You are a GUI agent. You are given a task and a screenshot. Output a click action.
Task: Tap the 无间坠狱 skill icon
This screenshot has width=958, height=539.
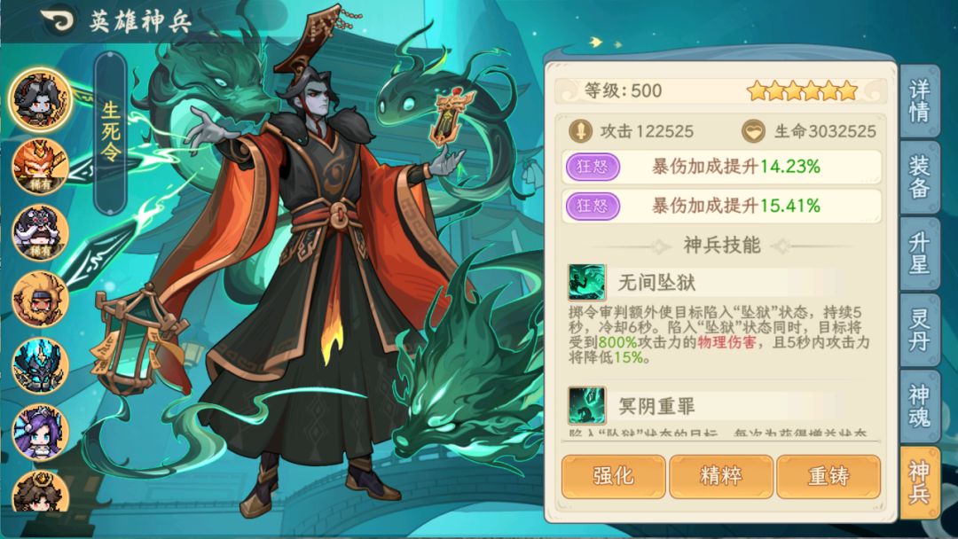tap(586, 282)
